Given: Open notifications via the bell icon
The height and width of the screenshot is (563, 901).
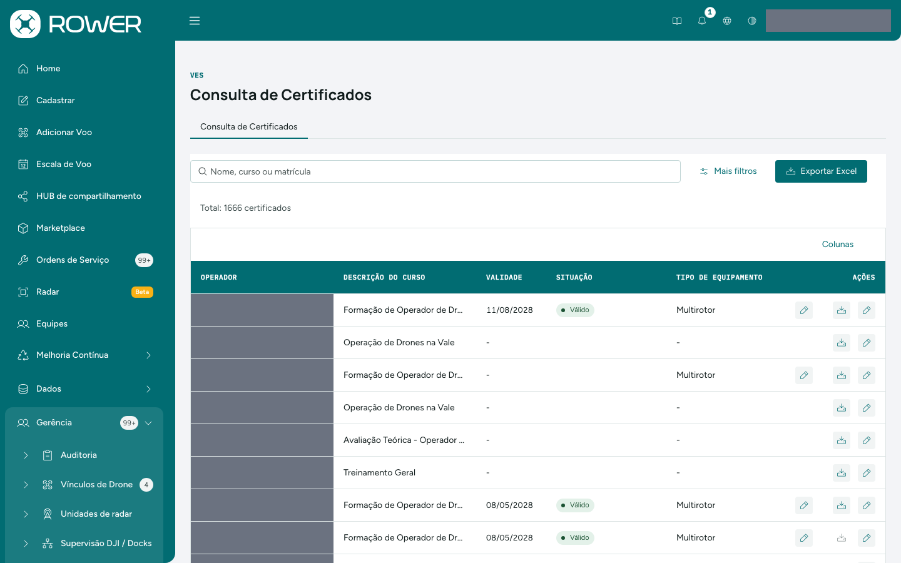Looking at the screenshot, I should [x=702, y=21].
